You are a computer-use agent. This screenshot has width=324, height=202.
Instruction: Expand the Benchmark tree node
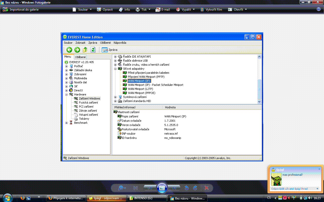click(66, 123)
